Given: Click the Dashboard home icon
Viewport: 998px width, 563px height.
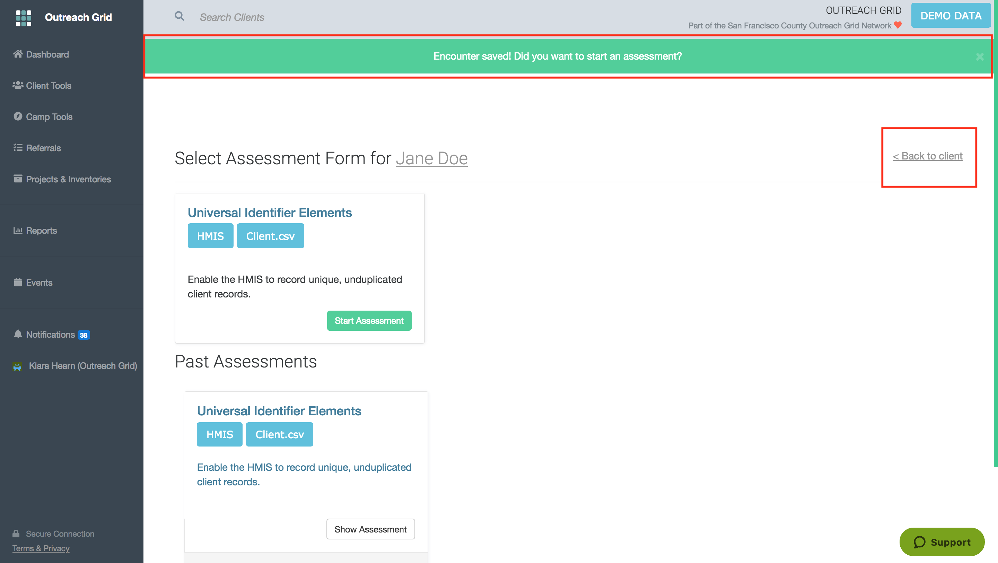Looking at the screenshot, I should click(x=18, y=54).
